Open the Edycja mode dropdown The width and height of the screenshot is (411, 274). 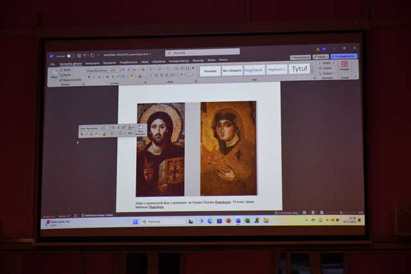point(320,57)
